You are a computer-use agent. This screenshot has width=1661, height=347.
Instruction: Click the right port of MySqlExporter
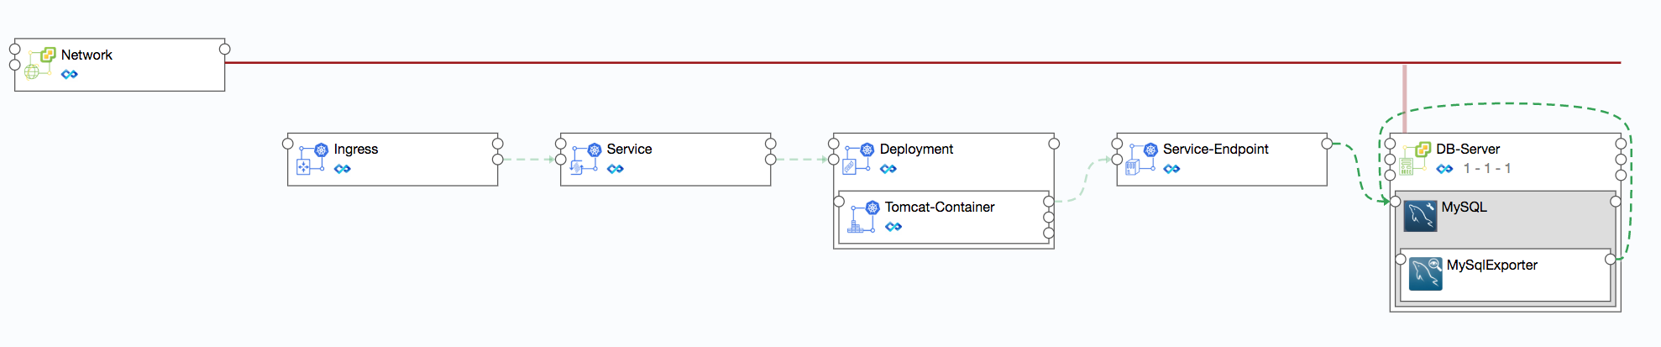coord(1610,259)
